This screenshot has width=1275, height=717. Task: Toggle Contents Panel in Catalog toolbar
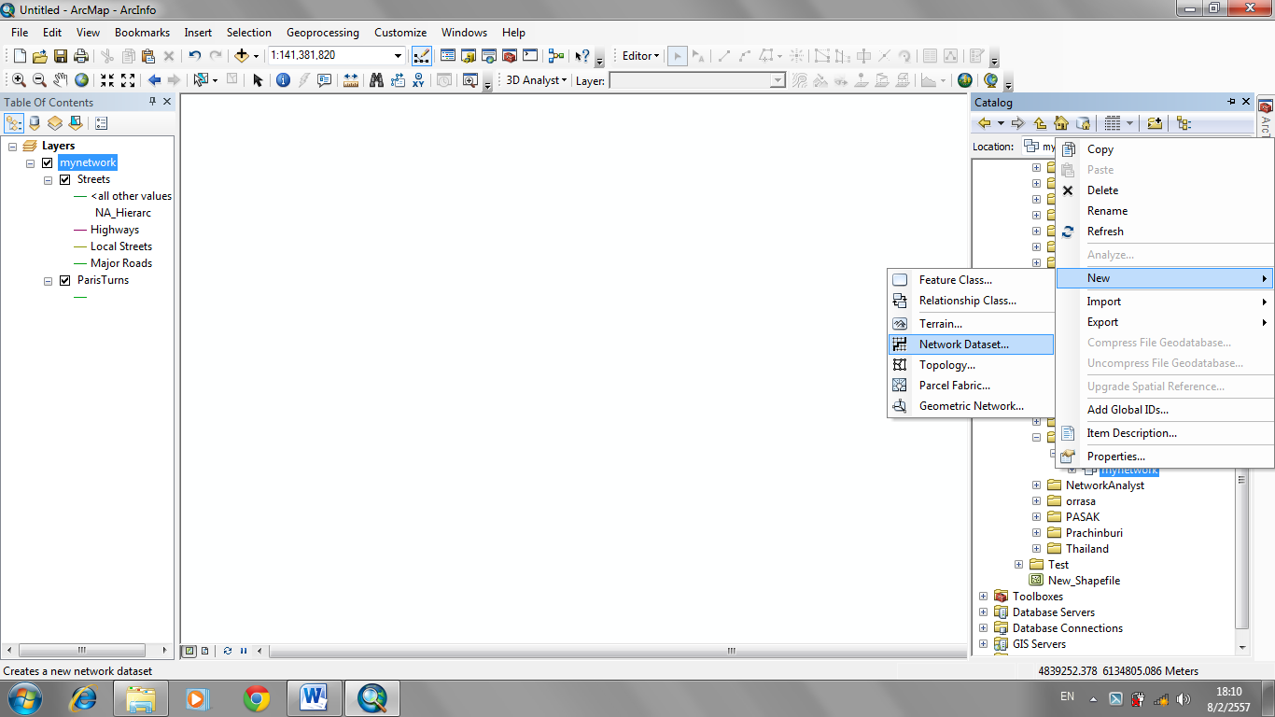click(x=1184, y=123)
